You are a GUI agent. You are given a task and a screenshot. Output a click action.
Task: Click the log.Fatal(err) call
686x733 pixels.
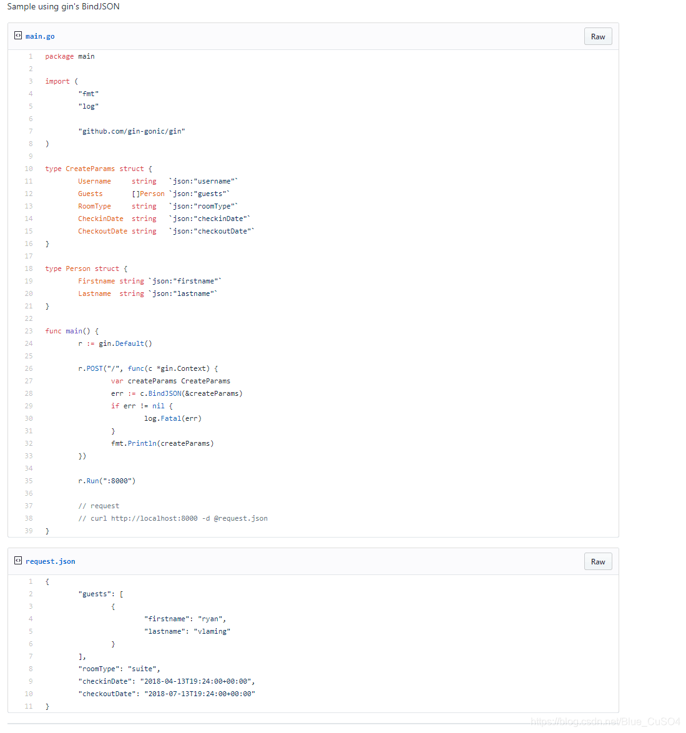click(173, 418)
